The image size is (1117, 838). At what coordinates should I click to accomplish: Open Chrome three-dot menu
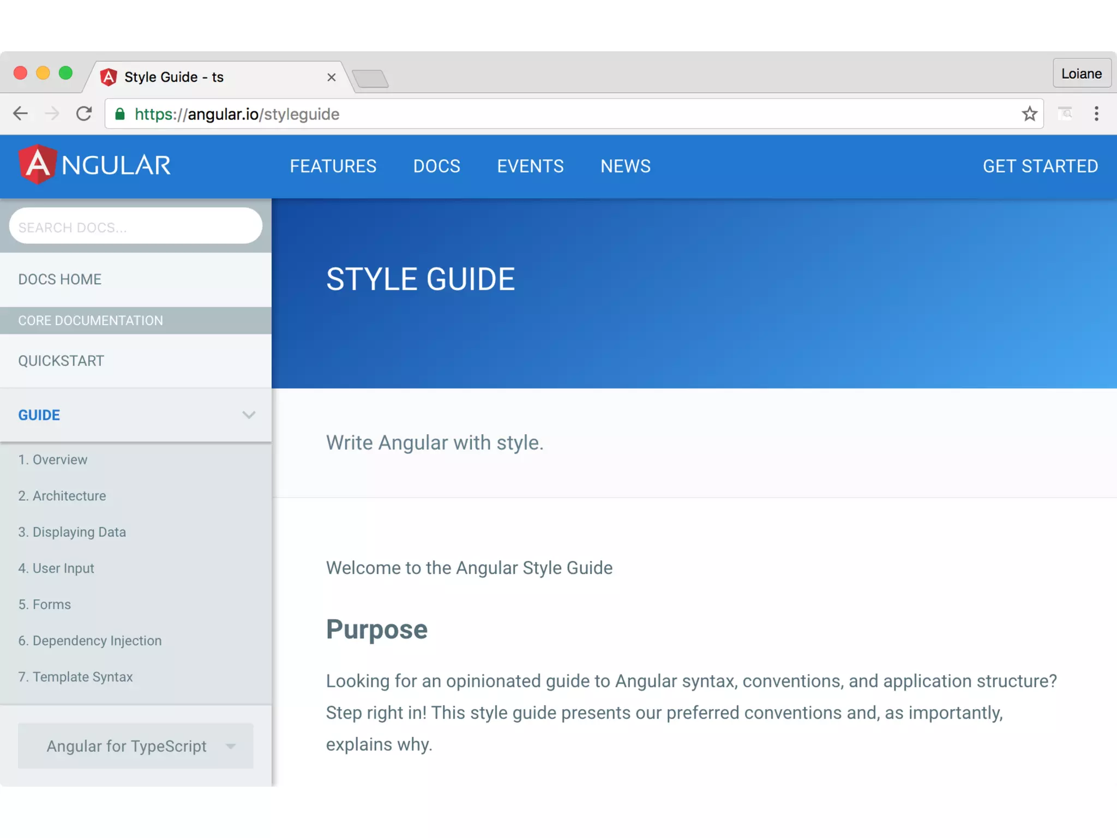[x=1096, y=113]
